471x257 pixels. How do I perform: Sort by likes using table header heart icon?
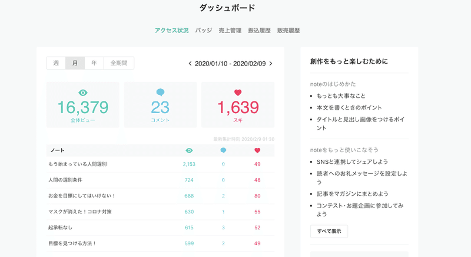click(257, 150)
